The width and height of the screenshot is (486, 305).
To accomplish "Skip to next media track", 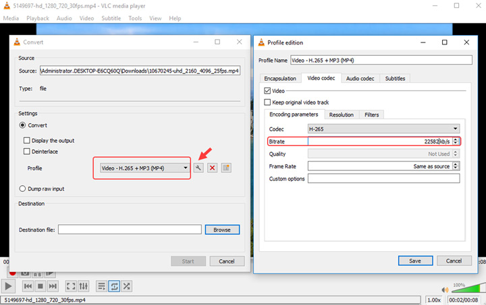I will coord(53,286).
